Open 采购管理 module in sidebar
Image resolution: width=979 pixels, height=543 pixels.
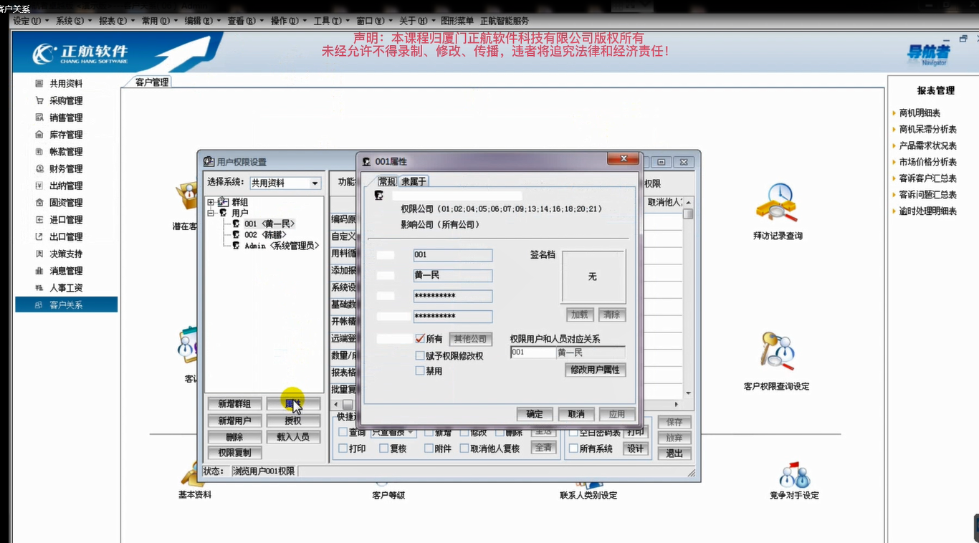tap(66, 101)
